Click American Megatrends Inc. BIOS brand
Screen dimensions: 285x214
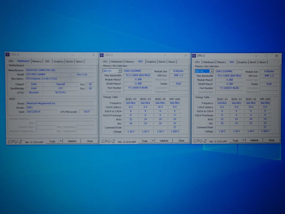[x=60, y=103]
